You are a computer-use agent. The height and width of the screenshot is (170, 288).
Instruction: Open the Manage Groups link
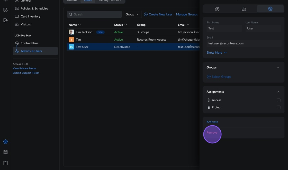pyautogui.click(x=187, y=14)
